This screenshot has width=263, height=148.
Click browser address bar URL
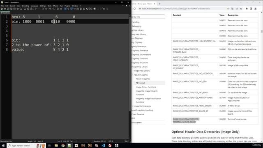176,9
